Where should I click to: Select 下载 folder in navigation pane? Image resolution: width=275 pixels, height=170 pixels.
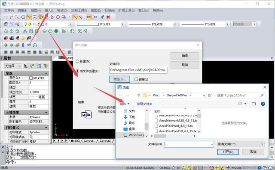(132, 117)
